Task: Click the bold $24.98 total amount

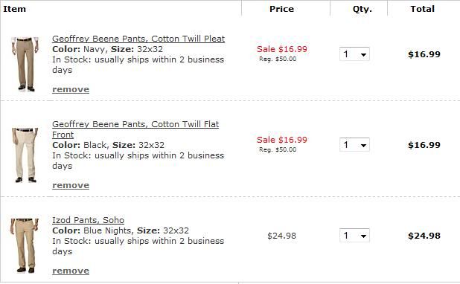Action: coord(424,236)
